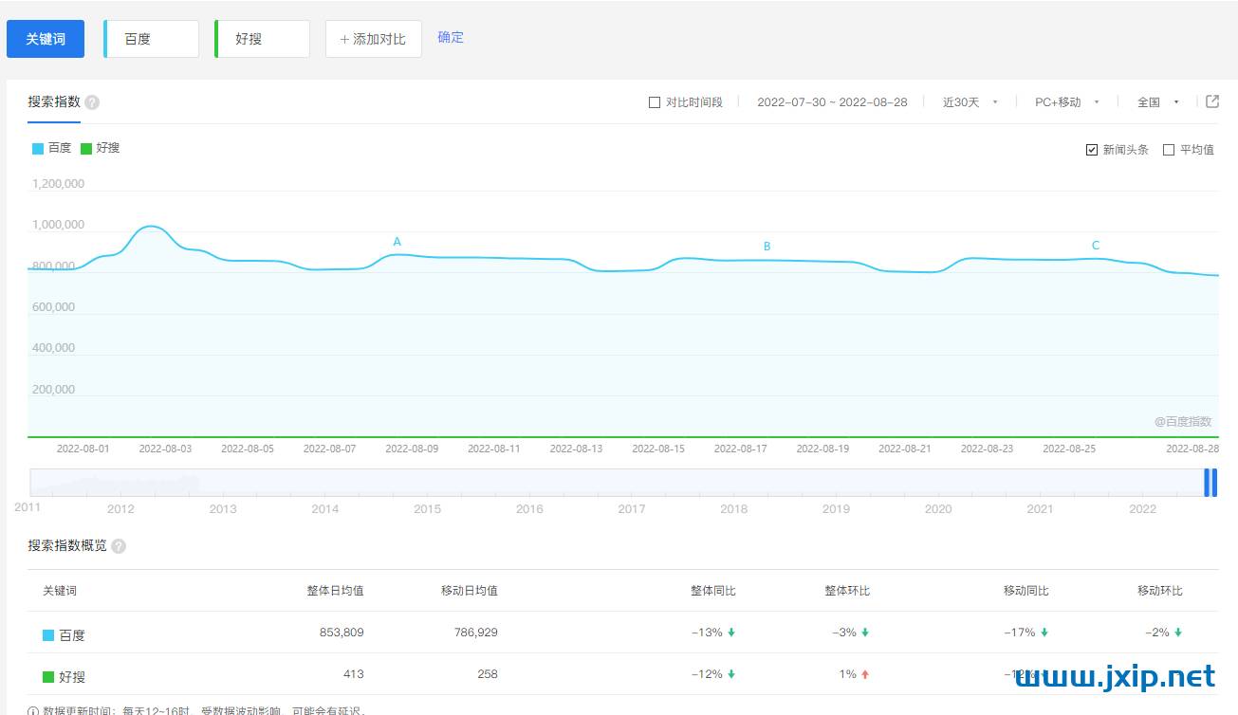Click the -3% 整体环比 cell

(850, 632)
